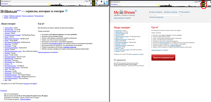
Task: Click О проекте link on the plain page
Action: coord(4,91)
